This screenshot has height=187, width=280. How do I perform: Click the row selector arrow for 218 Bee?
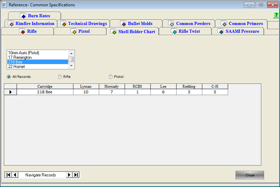(x=10, y=92)
